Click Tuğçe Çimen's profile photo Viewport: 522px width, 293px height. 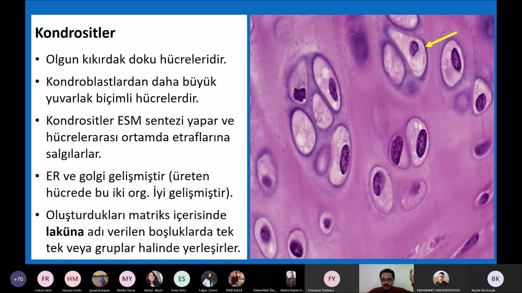point(209,279)
